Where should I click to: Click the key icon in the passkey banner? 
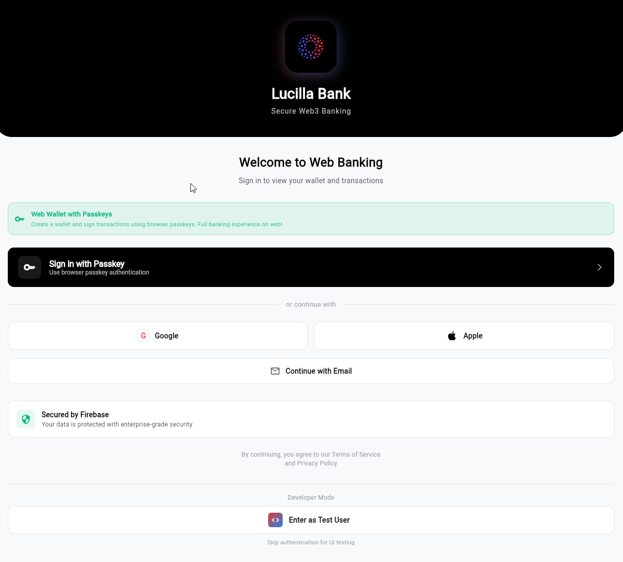(x=20, y=218)
